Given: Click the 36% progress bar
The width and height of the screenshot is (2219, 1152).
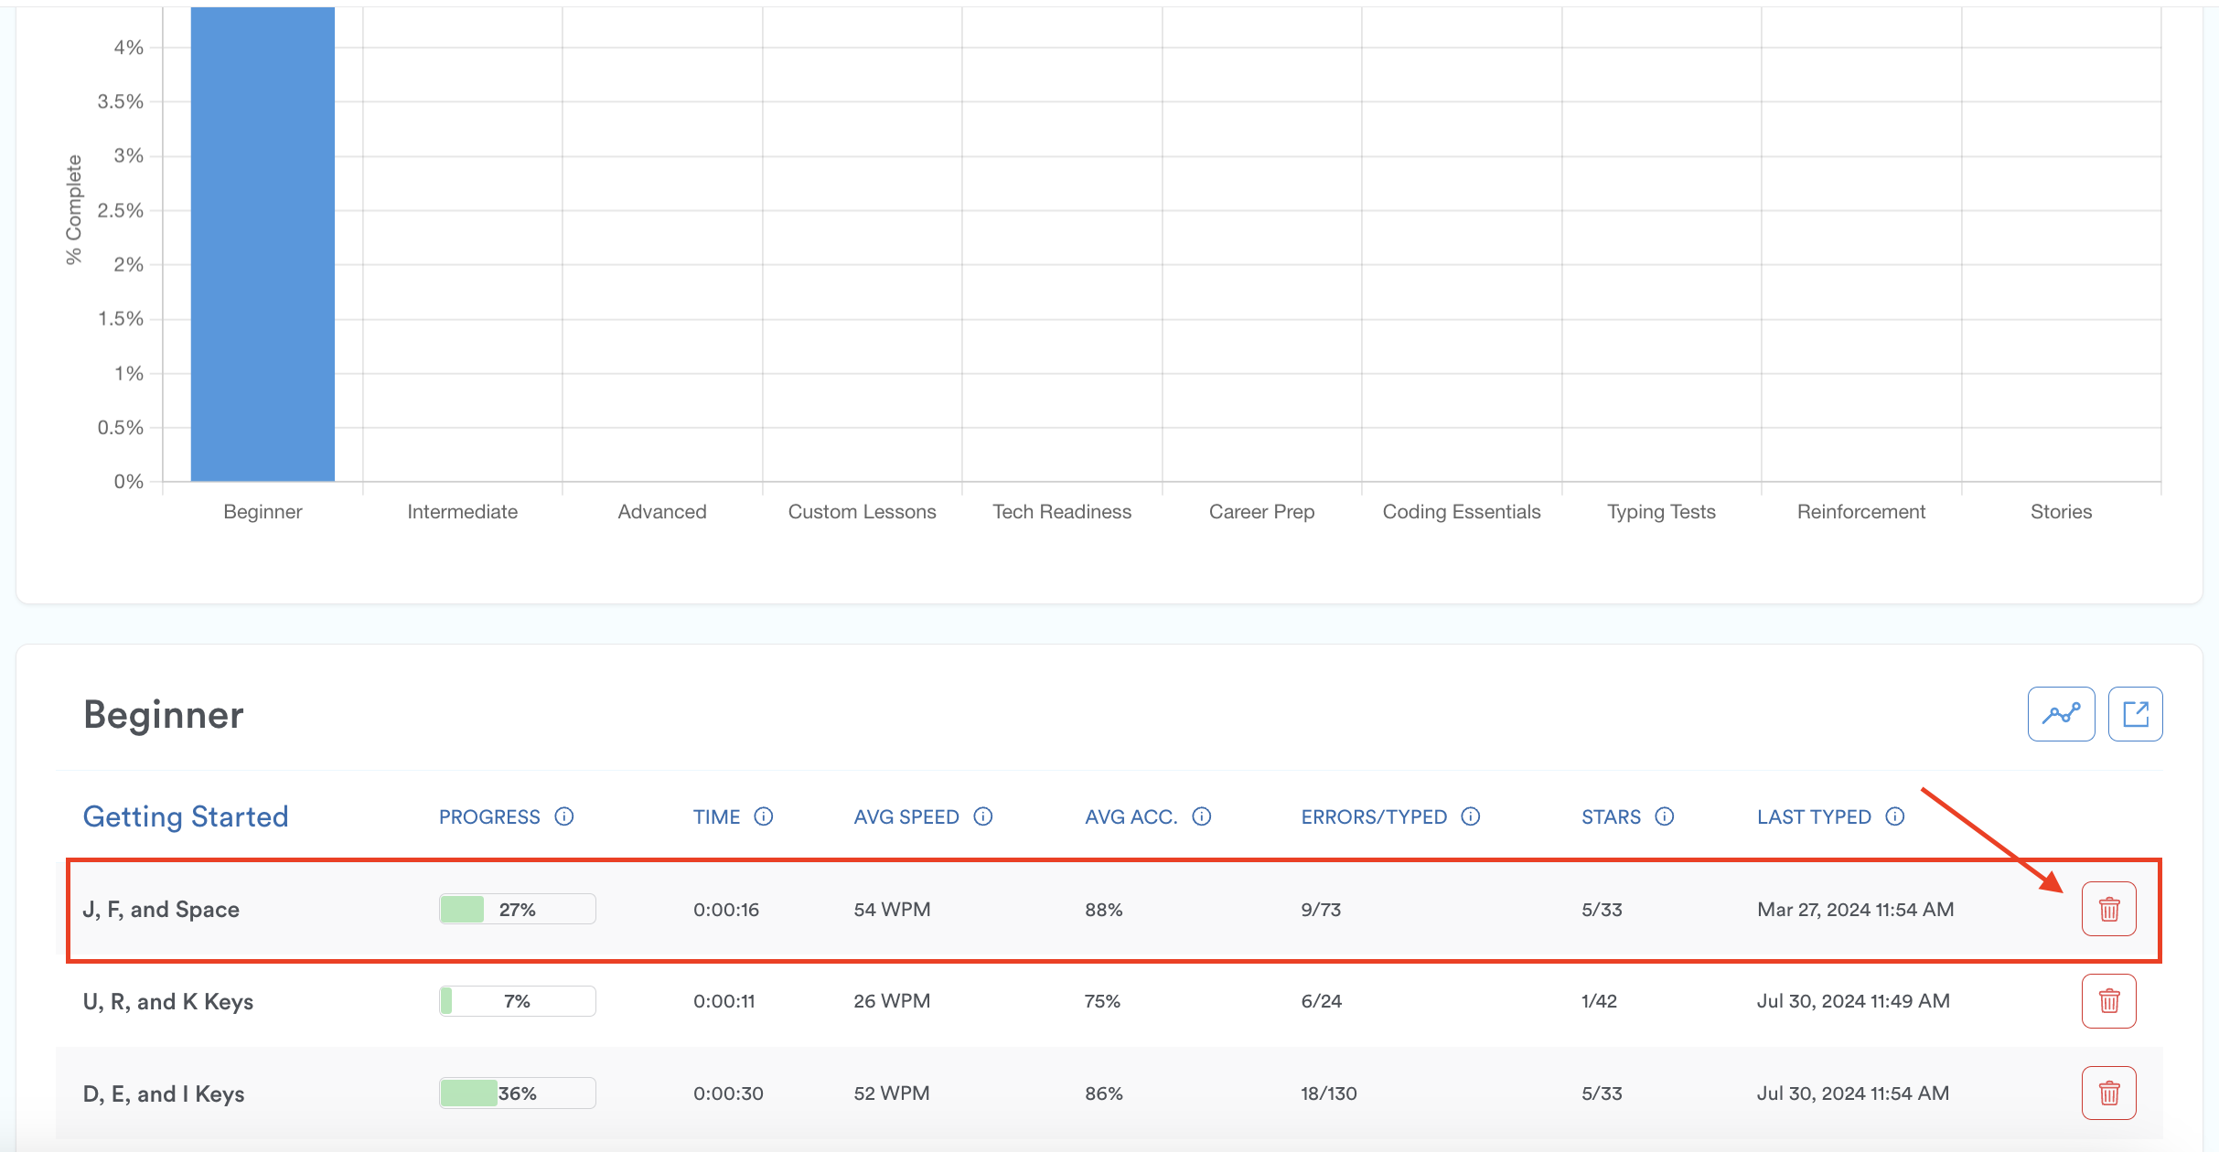Looking at the screenshot, I should pyautogui.click(x=518, y=1093).
